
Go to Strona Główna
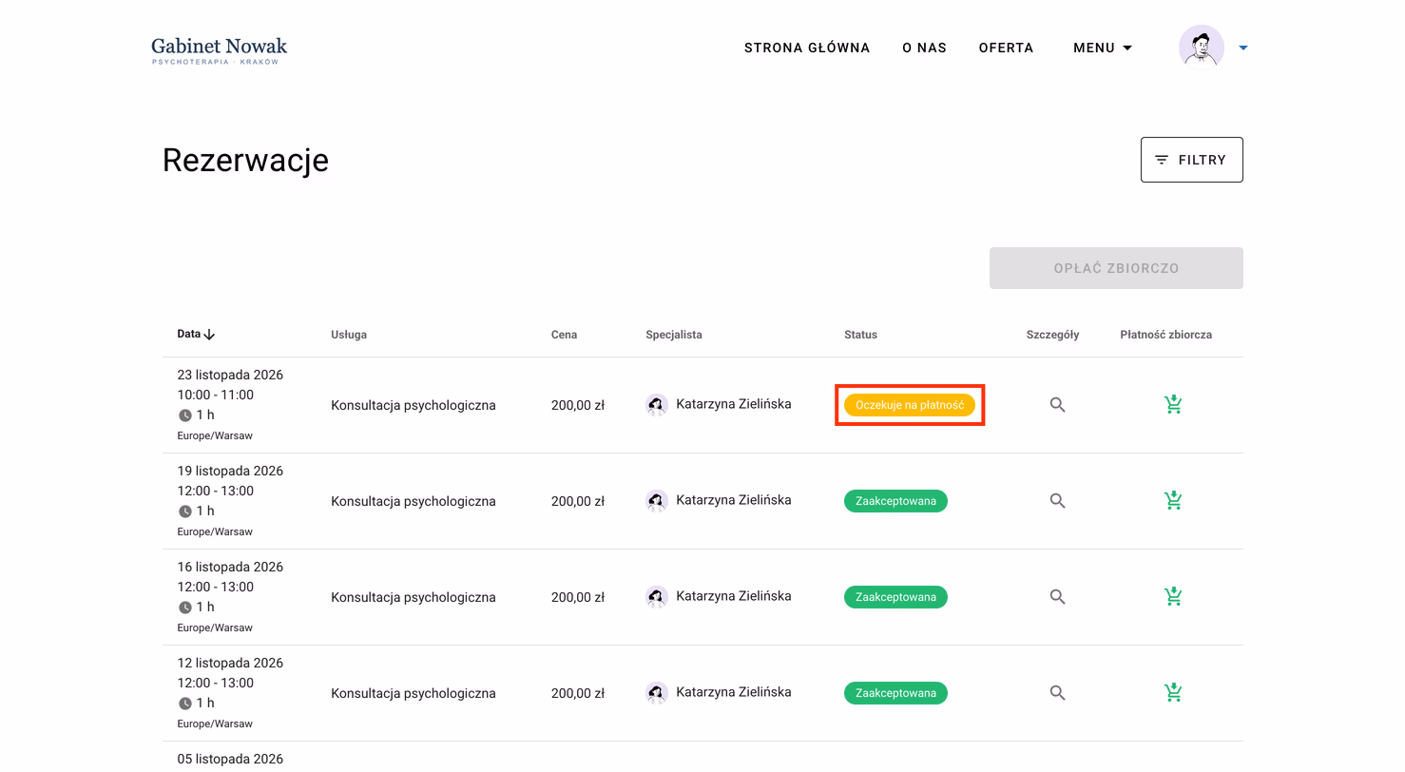tap(807, 48)
